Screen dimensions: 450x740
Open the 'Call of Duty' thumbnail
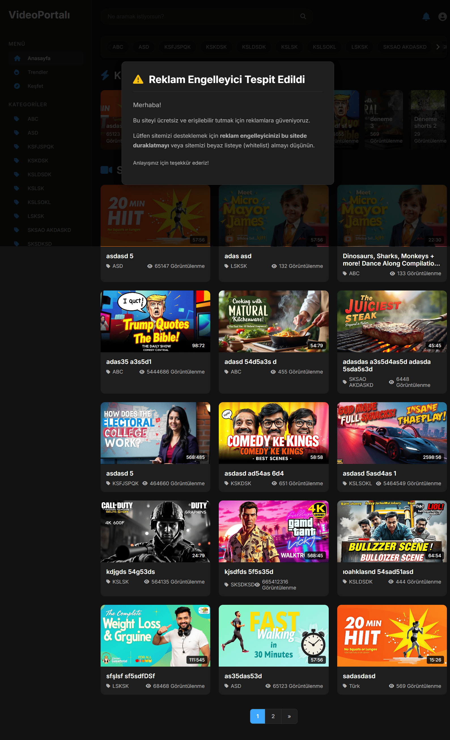point(156,531)
